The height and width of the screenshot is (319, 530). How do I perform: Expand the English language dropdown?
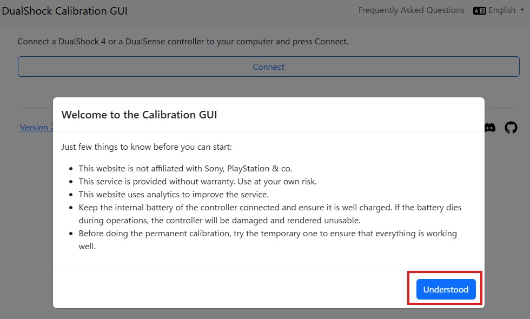tap(501, 10)
